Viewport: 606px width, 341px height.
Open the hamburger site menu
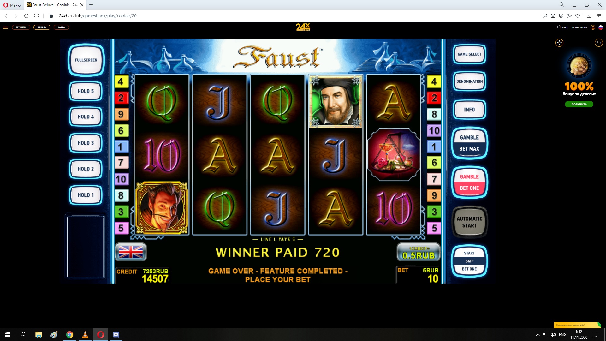click(5, 27)
